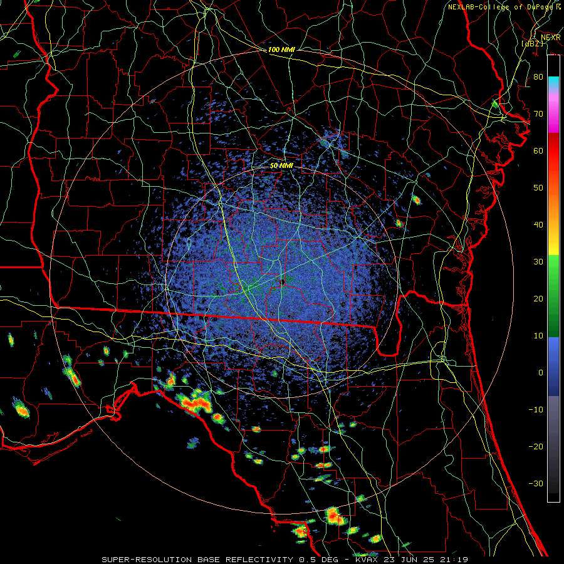The width and height of the screenshot is (564, 564).
Task: Select the 30 value on the dBZ scale
Action: (538, 262)
